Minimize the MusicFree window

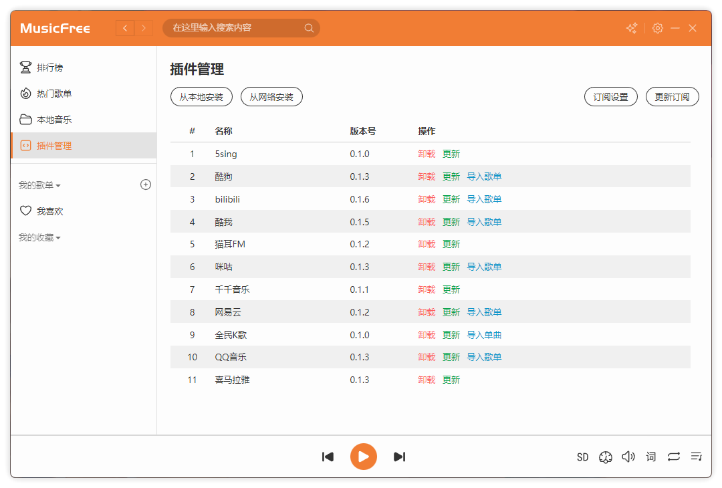pos(675,28)
